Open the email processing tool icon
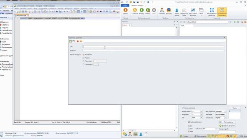This screenshot has width=247, height=139. [184, 10]
